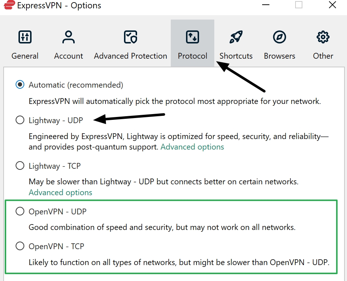
Task: Click the Account person icon
Action: (68, 37)
